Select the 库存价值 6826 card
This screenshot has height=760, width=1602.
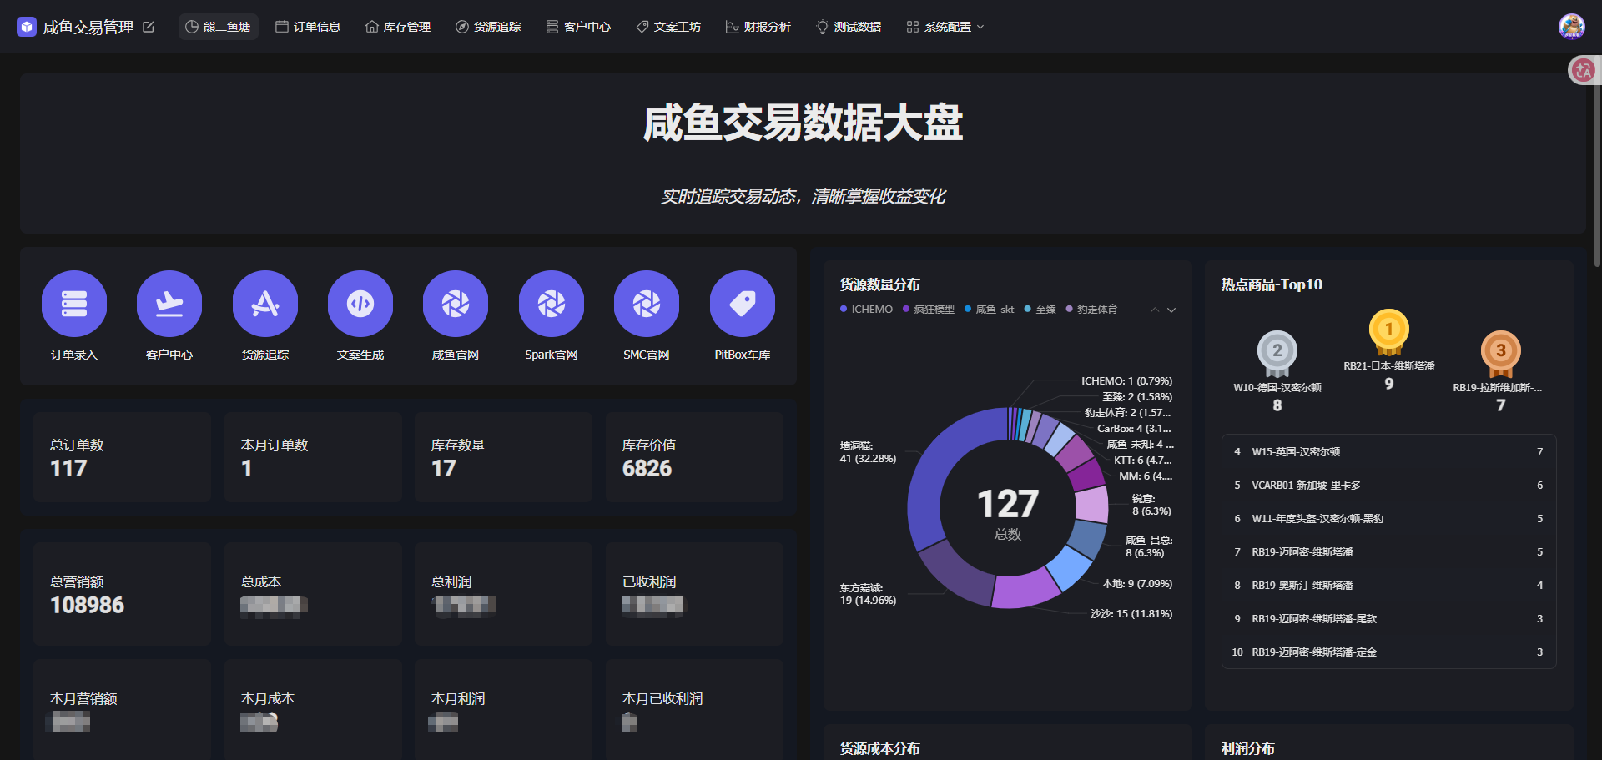tap(694, 457)
